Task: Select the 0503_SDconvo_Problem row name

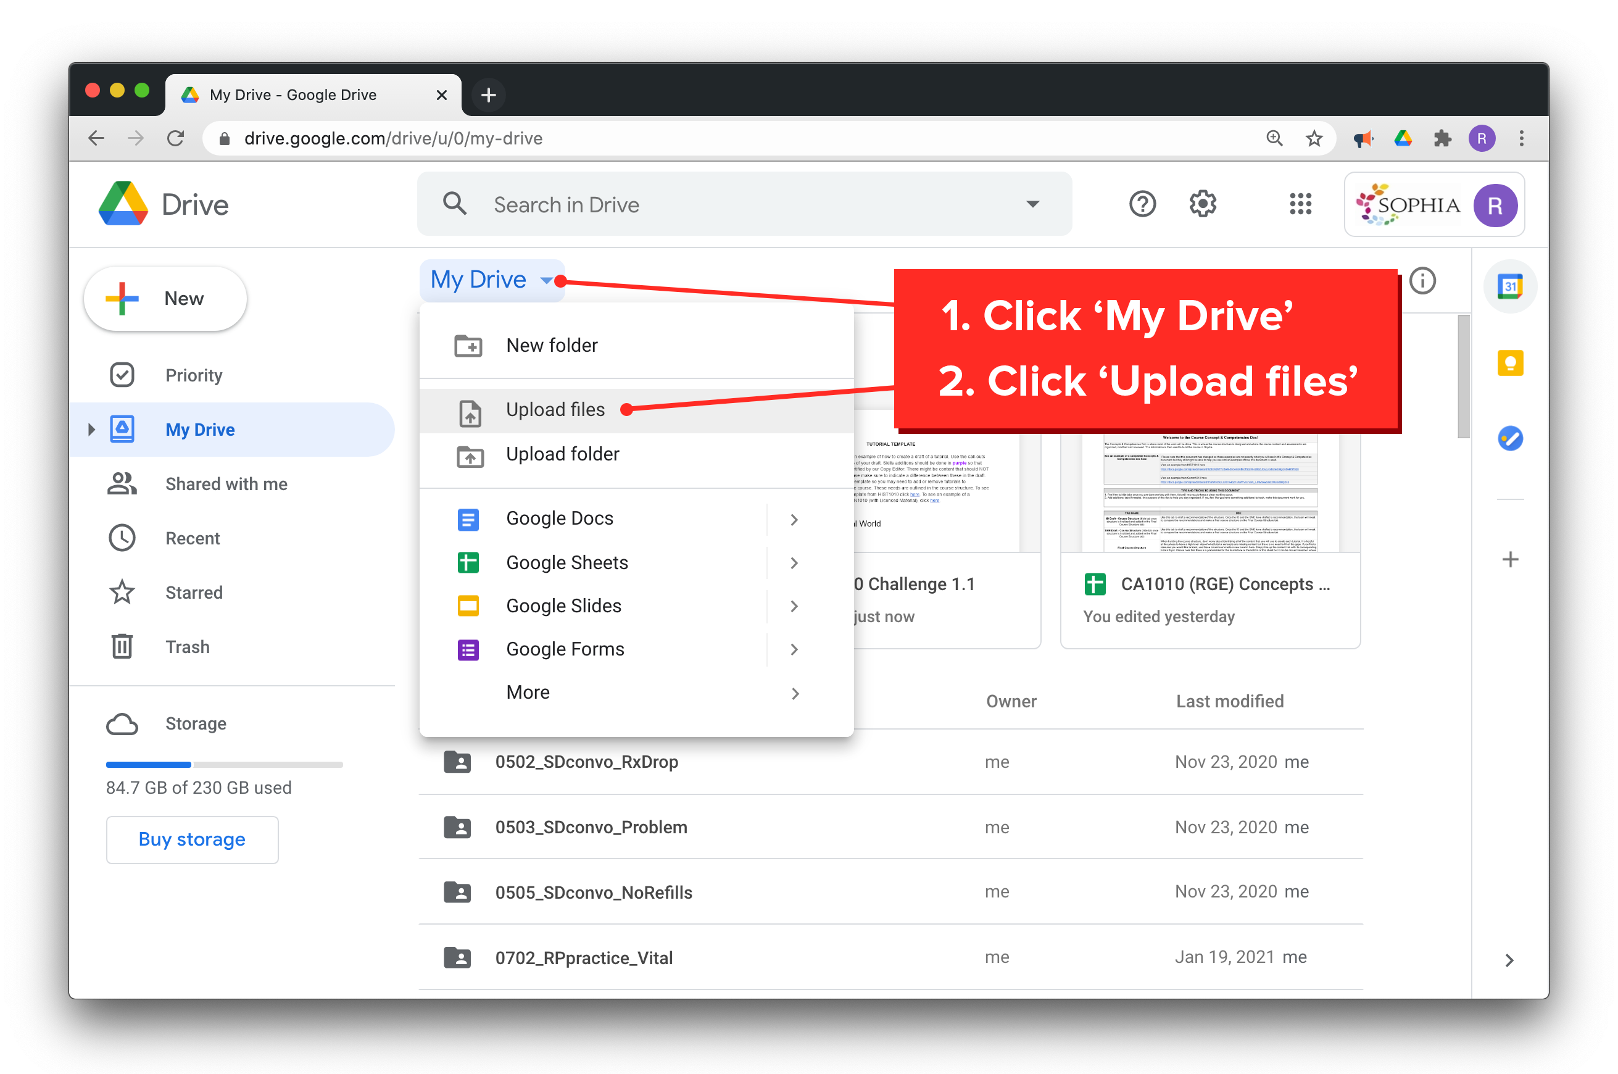Action: (x=591, y=828)
